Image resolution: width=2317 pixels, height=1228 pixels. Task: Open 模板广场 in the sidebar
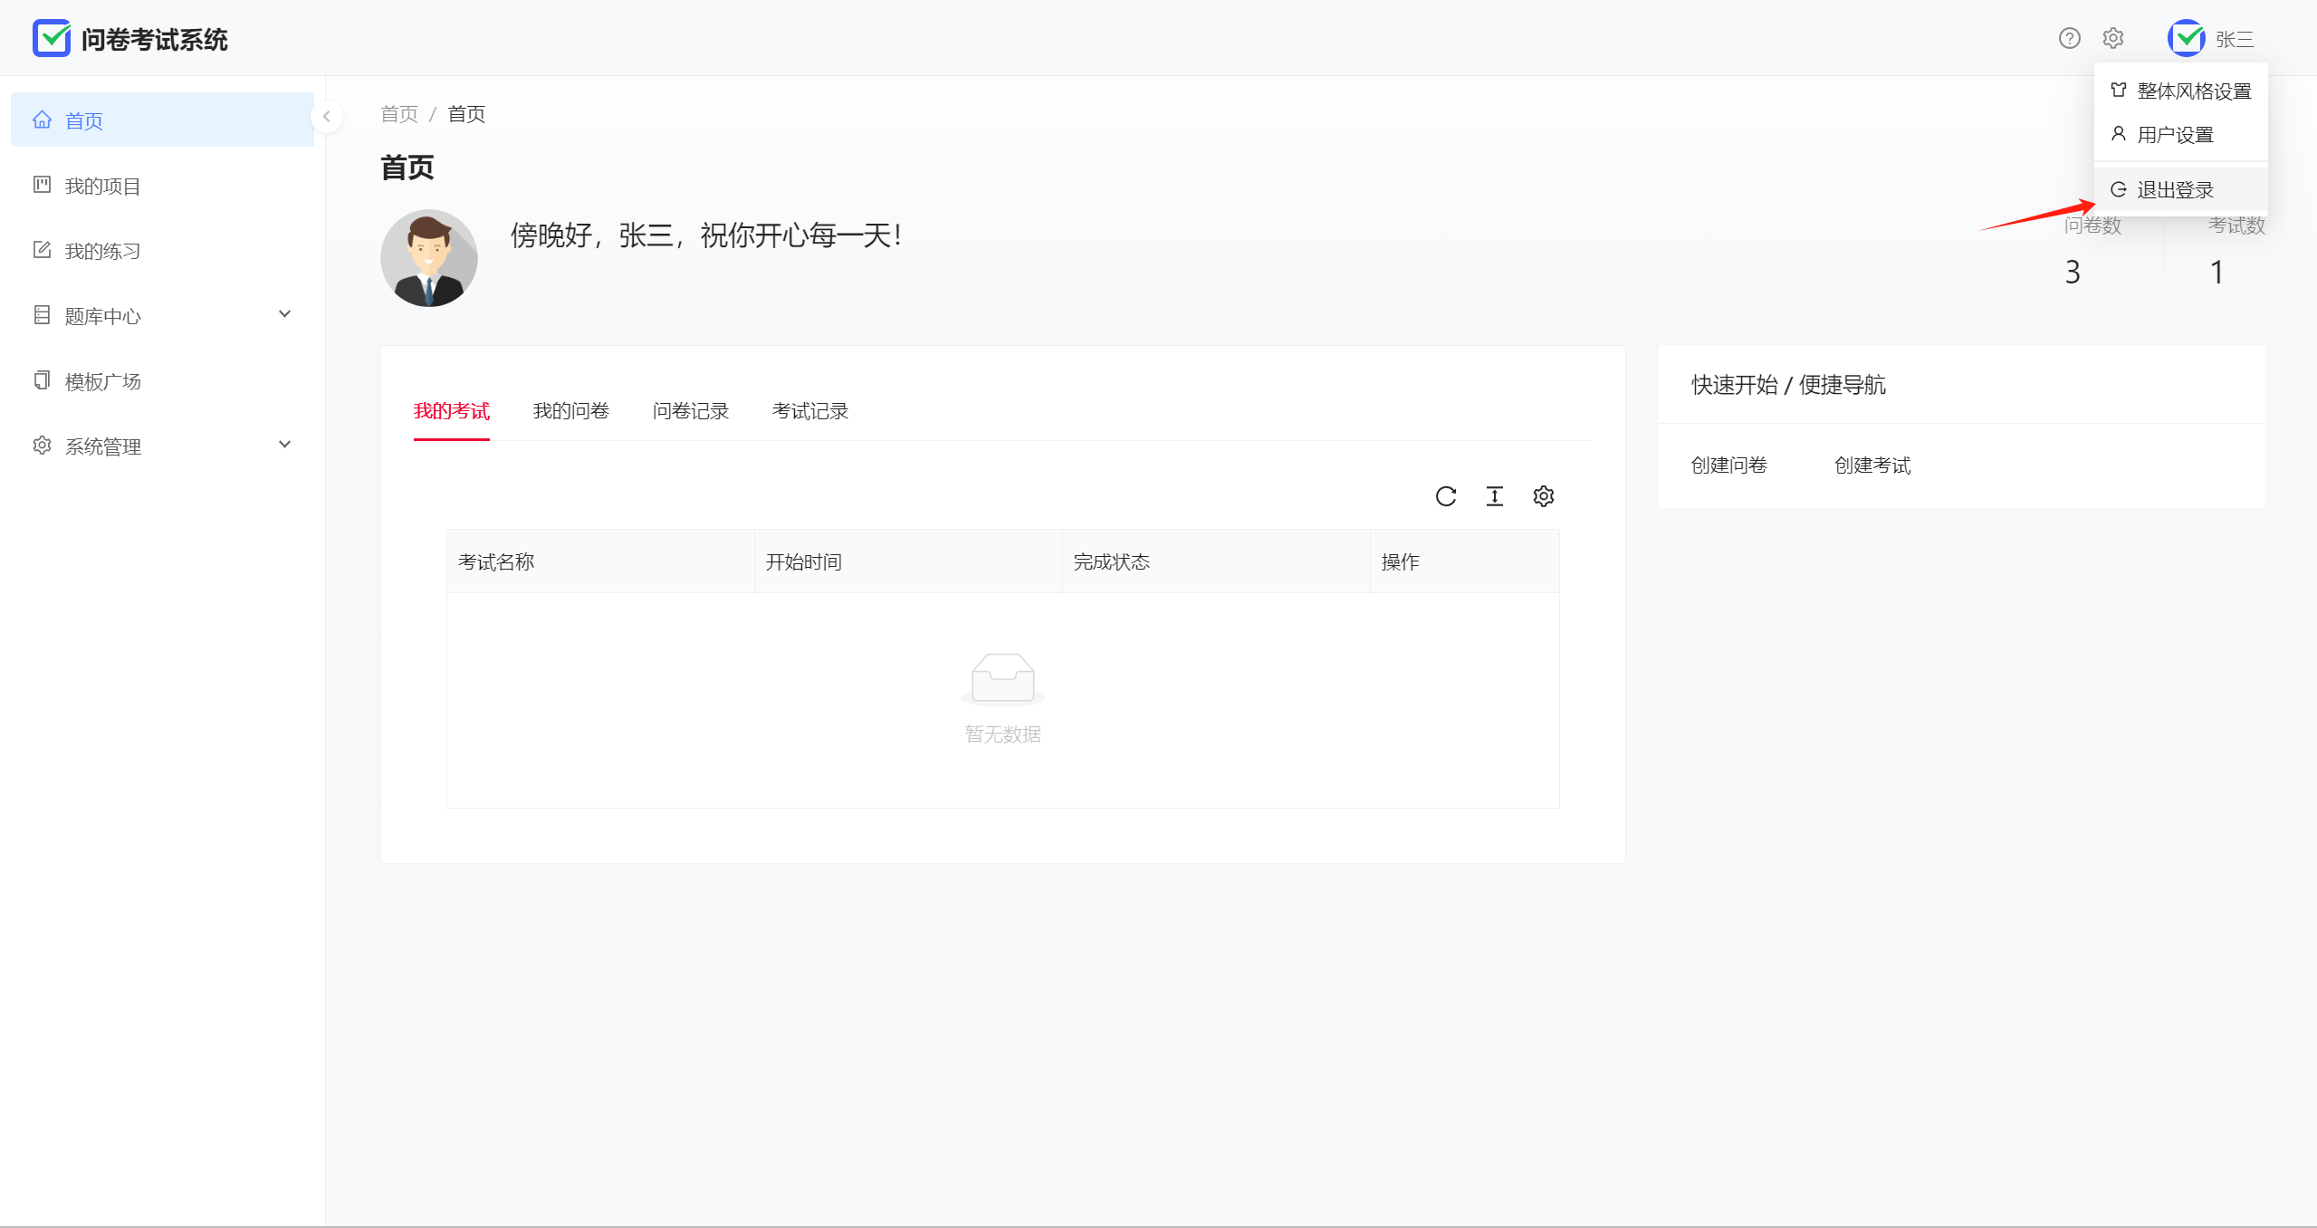click(162, 381)
